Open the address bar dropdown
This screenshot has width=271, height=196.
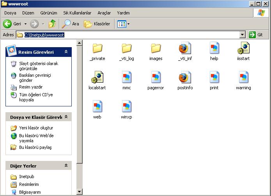(243, 35)
